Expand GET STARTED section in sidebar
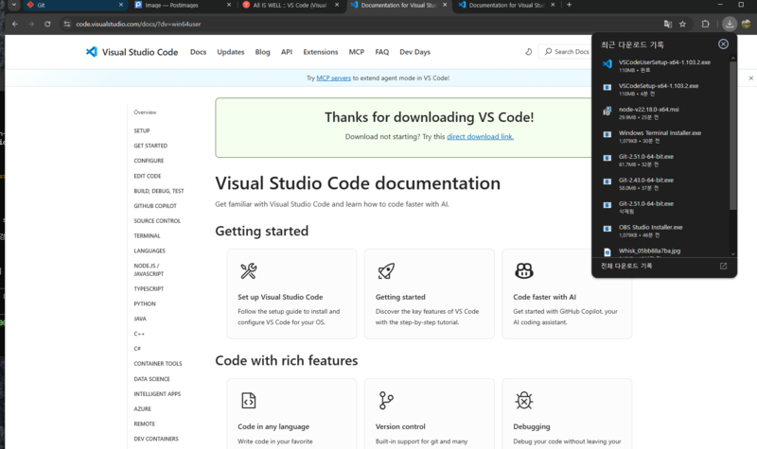The width and height of the screenshot is (757, 449). click(x=150, y=146)
